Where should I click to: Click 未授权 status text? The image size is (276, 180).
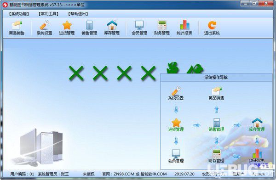[89, 174]
